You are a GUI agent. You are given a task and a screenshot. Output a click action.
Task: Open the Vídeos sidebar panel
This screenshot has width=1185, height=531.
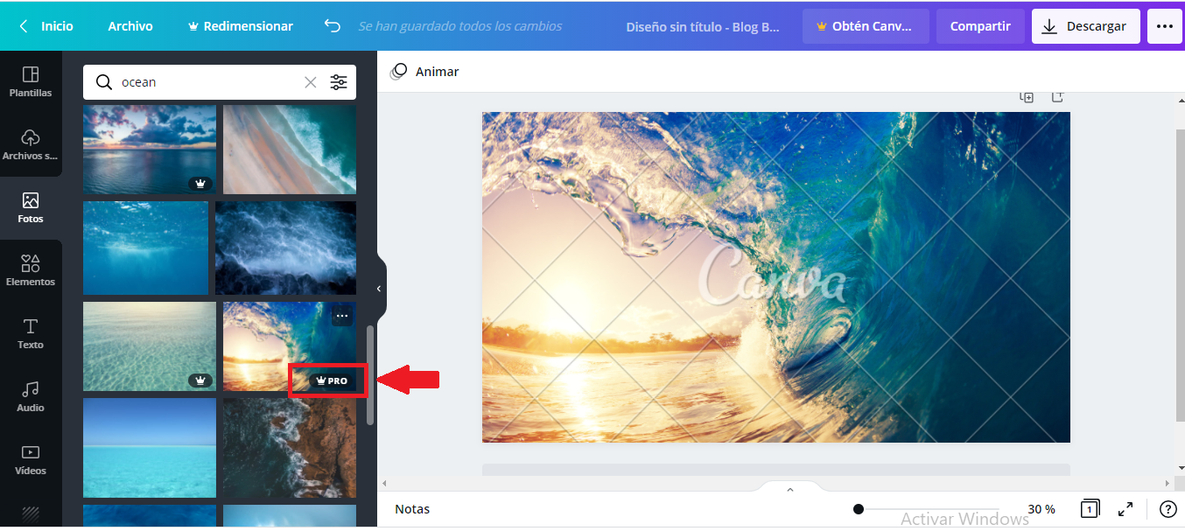point(31,459)
